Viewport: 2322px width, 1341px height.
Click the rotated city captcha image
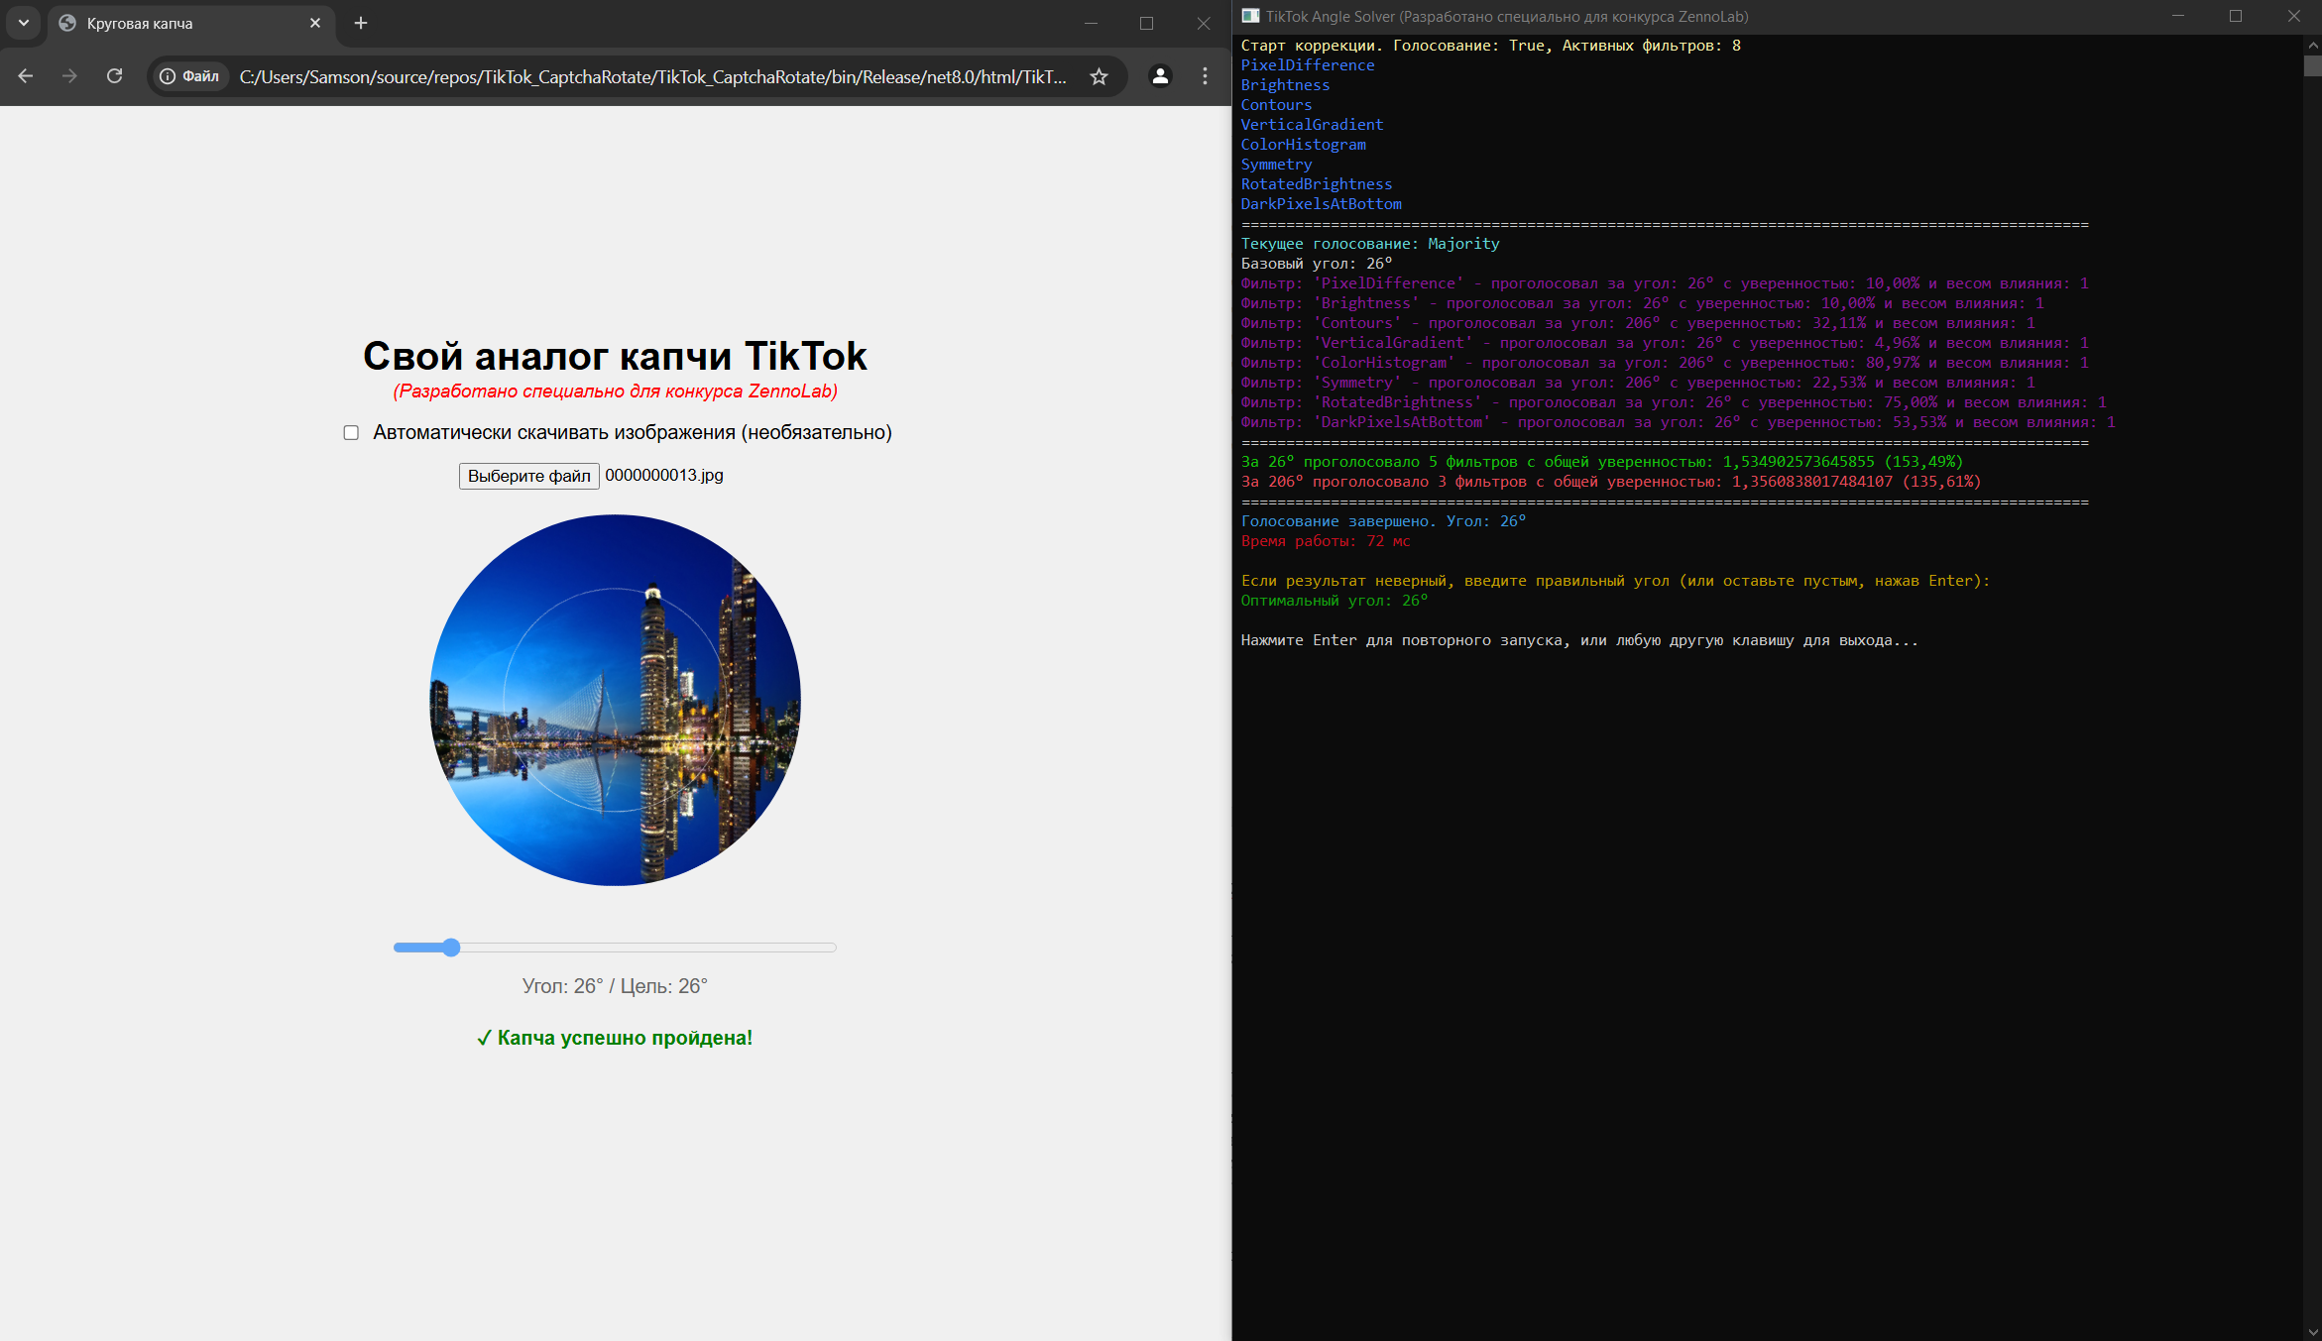(615, 700)
